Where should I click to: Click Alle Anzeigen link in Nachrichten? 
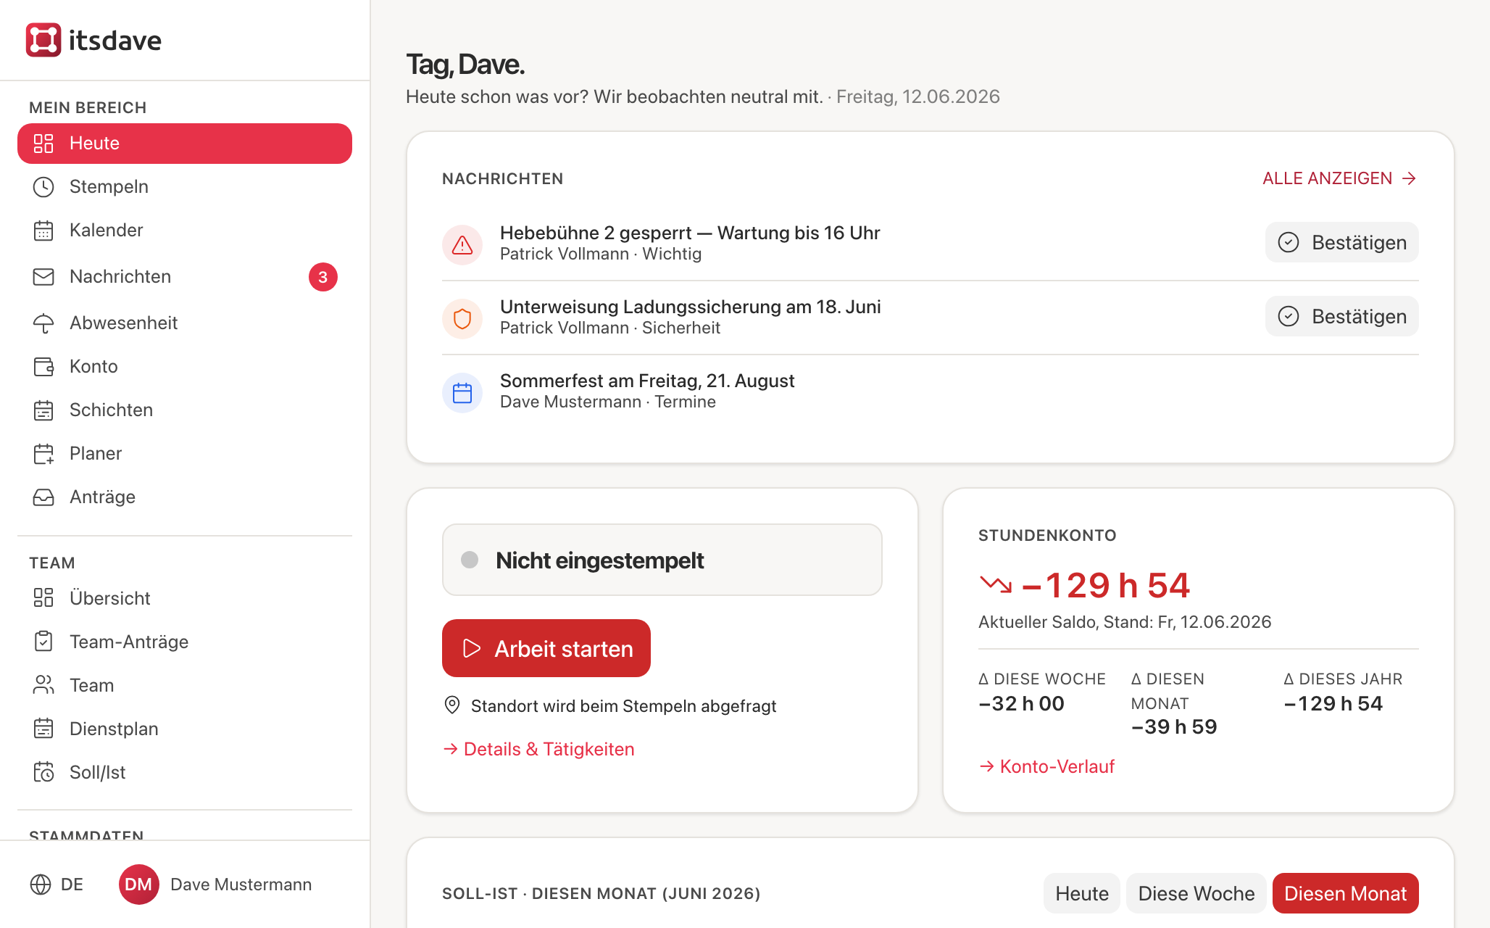pyautogui.click(x=1339, y=178)
